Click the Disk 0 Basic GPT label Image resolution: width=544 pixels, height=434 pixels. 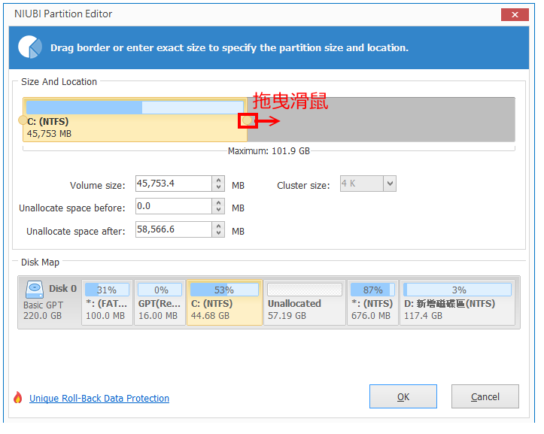(x=50, y=302)
